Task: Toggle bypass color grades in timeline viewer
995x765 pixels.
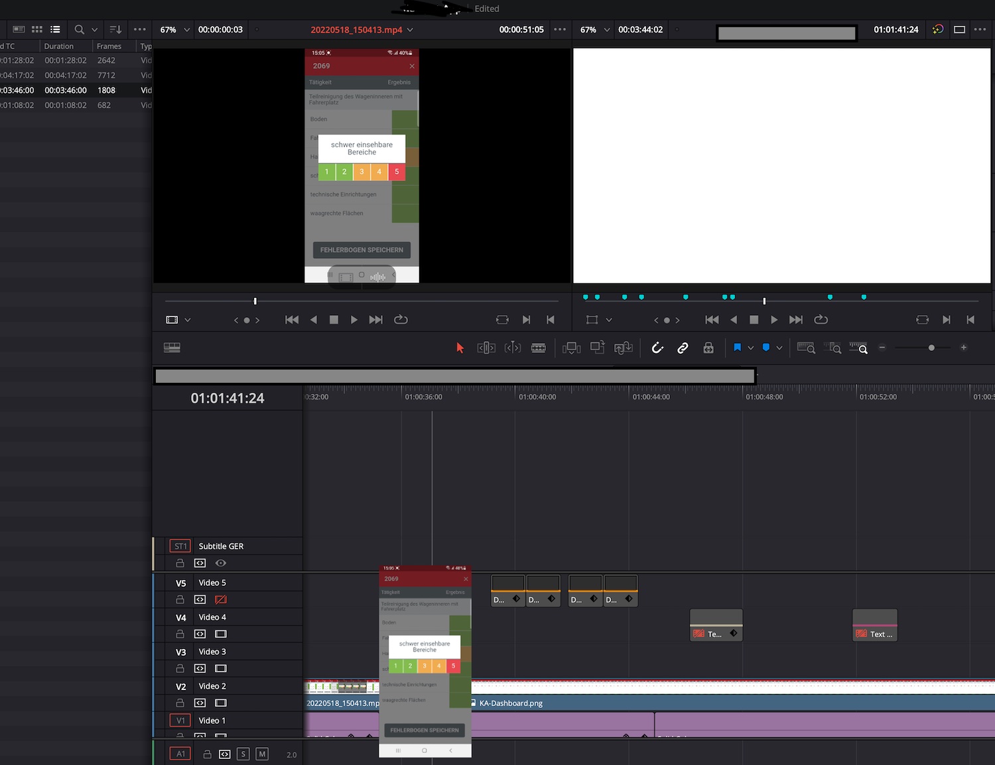Action: point(938,29)
